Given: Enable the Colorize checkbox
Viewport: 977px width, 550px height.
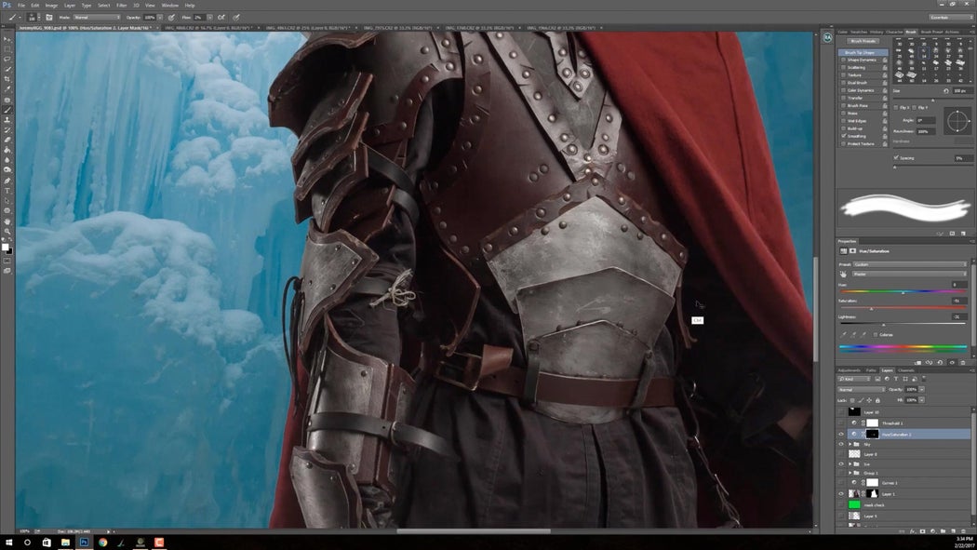Looking at the screenshot, I should [x=877, y=334].
